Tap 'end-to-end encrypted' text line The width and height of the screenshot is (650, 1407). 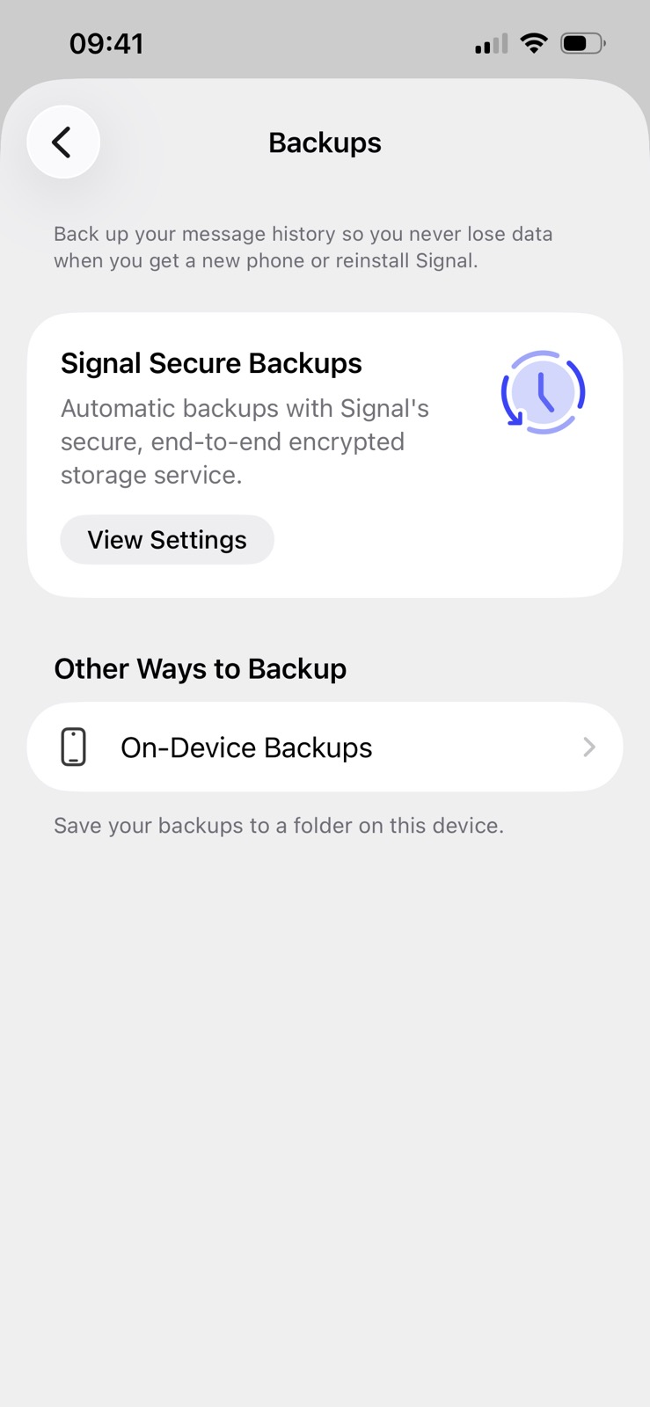(x=277, y=441)
